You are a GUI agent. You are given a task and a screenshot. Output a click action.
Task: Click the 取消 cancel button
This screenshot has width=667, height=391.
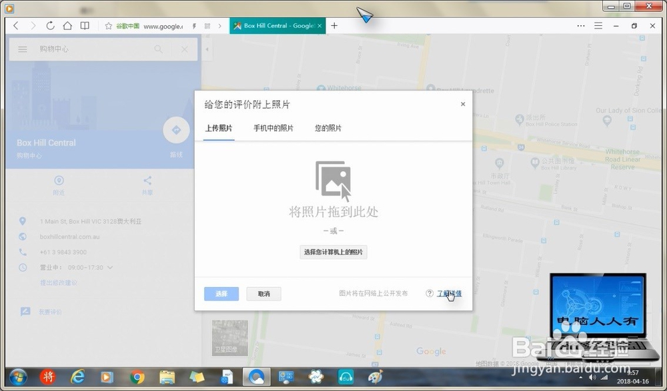(263, 294)
